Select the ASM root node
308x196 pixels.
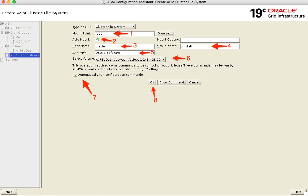click(8, 24)
